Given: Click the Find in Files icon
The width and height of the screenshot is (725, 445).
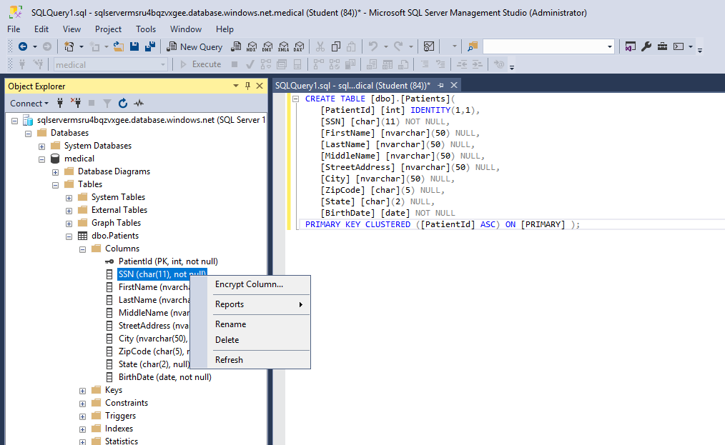Looking at the screenshot, I should 473,46.
